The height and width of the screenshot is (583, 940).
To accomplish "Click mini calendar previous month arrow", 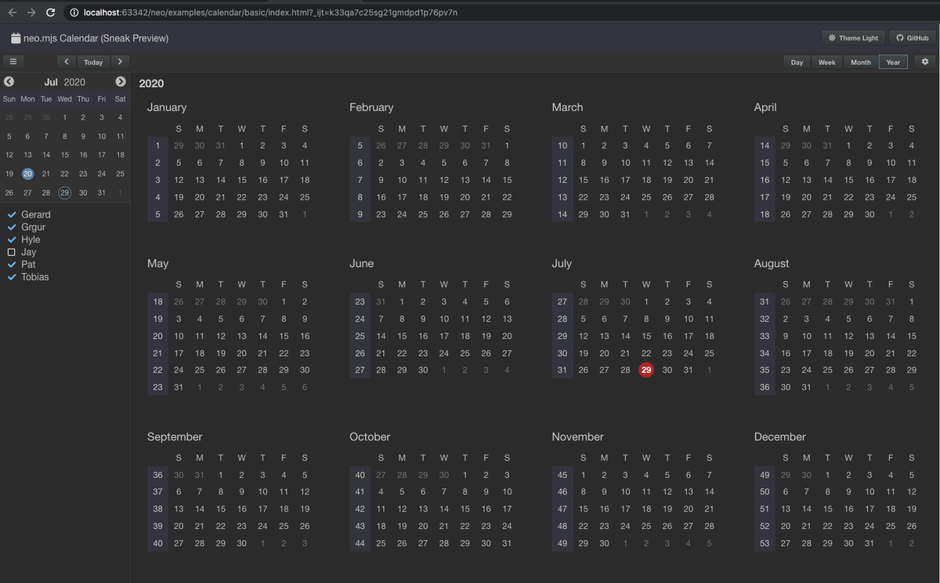I will click(x=9, y=81).
